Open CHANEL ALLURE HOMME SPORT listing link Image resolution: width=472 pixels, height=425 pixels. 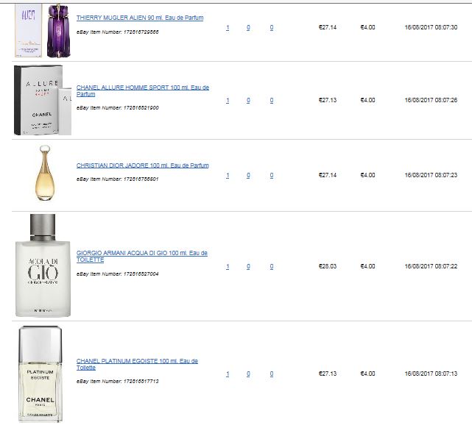pos(143,90)
